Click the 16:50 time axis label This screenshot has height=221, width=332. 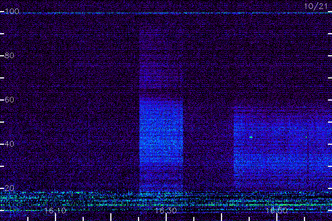[x=277, y=210]
